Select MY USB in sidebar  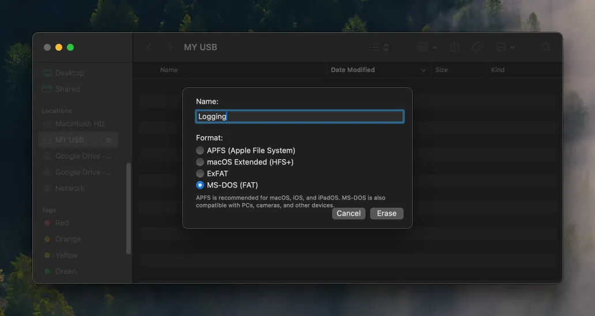(78, 140)
